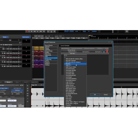Start recording with the red record button
Screen dimensions: 138x138
click(x=27, y=31)
